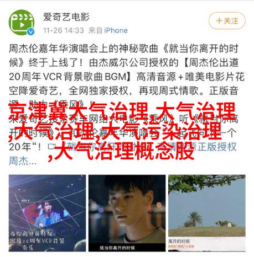Open the 爱奇艺电影 green clapperboard avatar
The height and width of the screenshot is (257, 254).
(x=22, y=23)
